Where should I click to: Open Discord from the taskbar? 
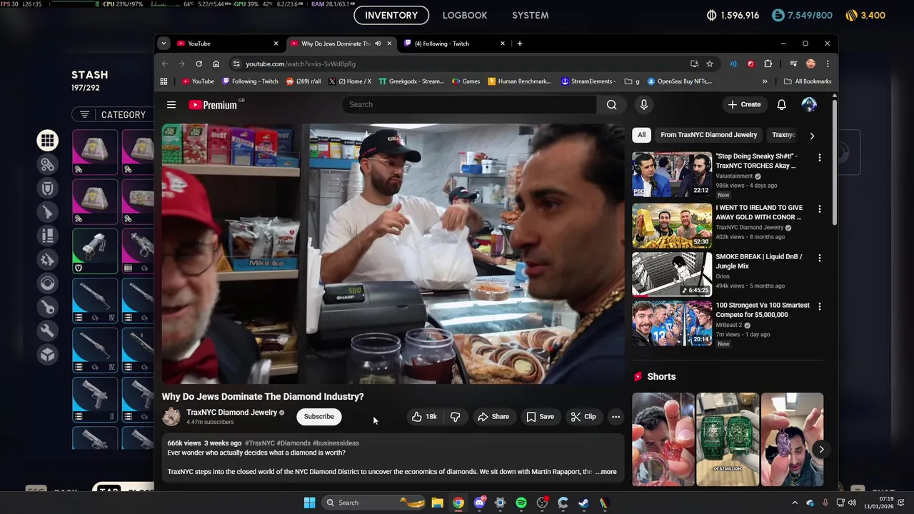point(480,503)
